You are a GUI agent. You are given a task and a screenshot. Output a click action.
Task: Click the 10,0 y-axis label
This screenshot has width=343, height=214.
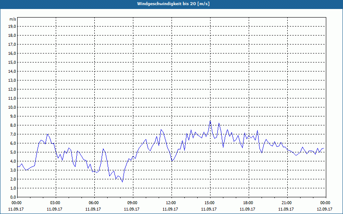pos(12,107)
